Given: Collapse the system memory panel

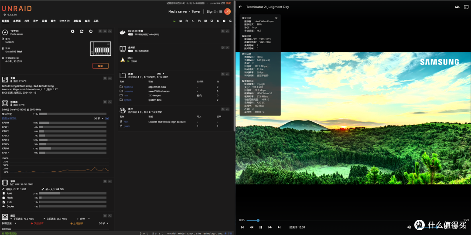Looking at the screenshot, I should 109,181.
